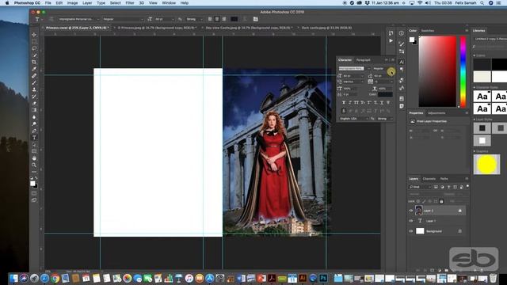Image resolution: width=507 pixels, height=285 pixels.
Task: Click Character panel text color swatch
Action: [x=385, y=94]
